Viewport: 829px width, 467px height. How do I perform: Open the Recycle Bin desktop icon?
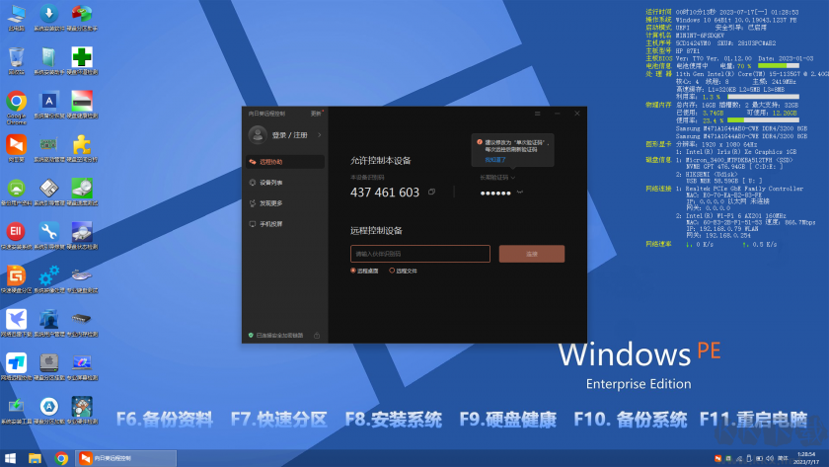pyautogui.click(x=17, y=61)
